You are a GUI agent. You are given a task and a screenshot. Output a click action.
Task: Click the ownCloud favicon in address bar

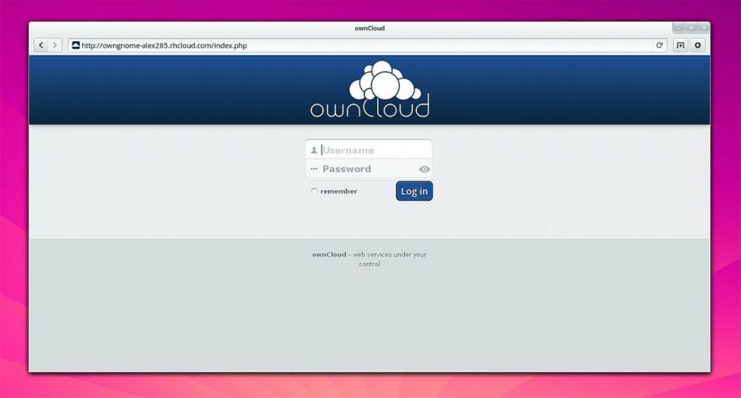[75, 45]
